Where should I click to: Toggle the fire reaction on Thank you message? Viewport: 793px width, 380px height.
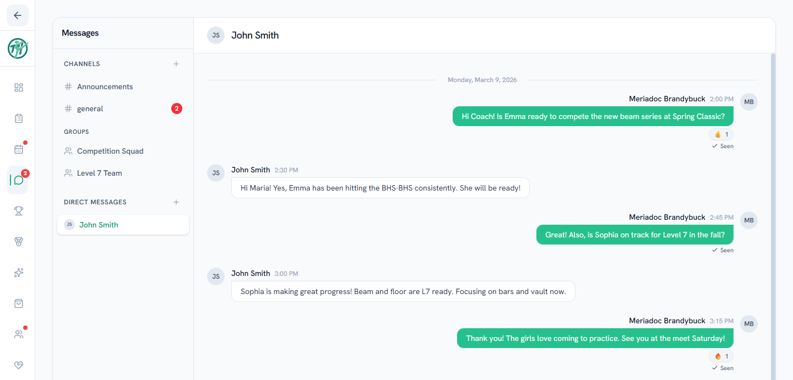click(x=721, y=356)
